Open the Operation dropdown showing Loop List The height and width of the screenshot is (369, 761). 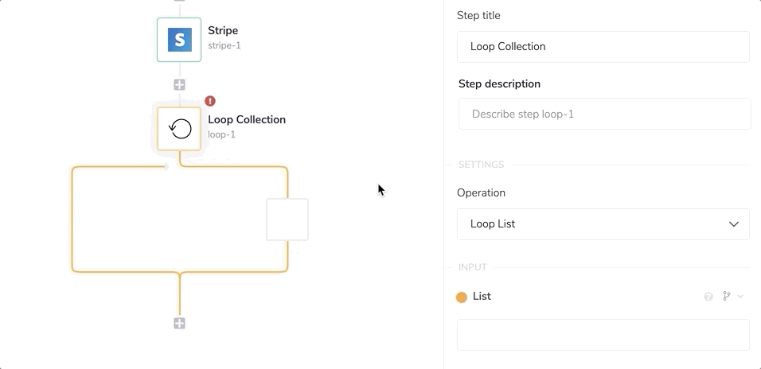click(603, 224)
